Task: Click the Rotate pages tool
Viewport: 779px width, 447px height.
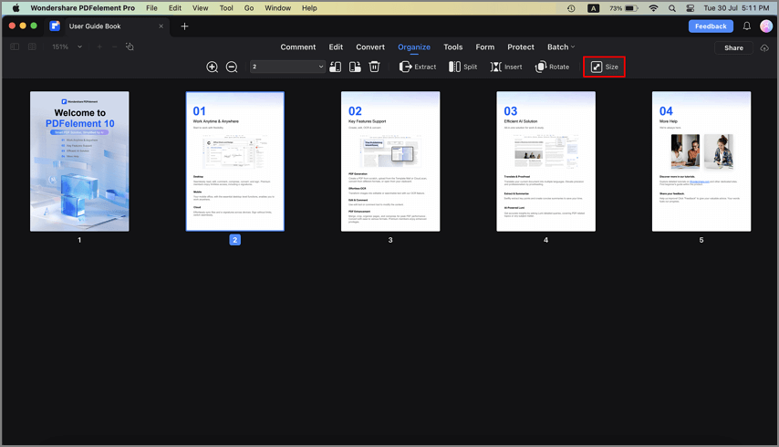Action: [552, 67]
